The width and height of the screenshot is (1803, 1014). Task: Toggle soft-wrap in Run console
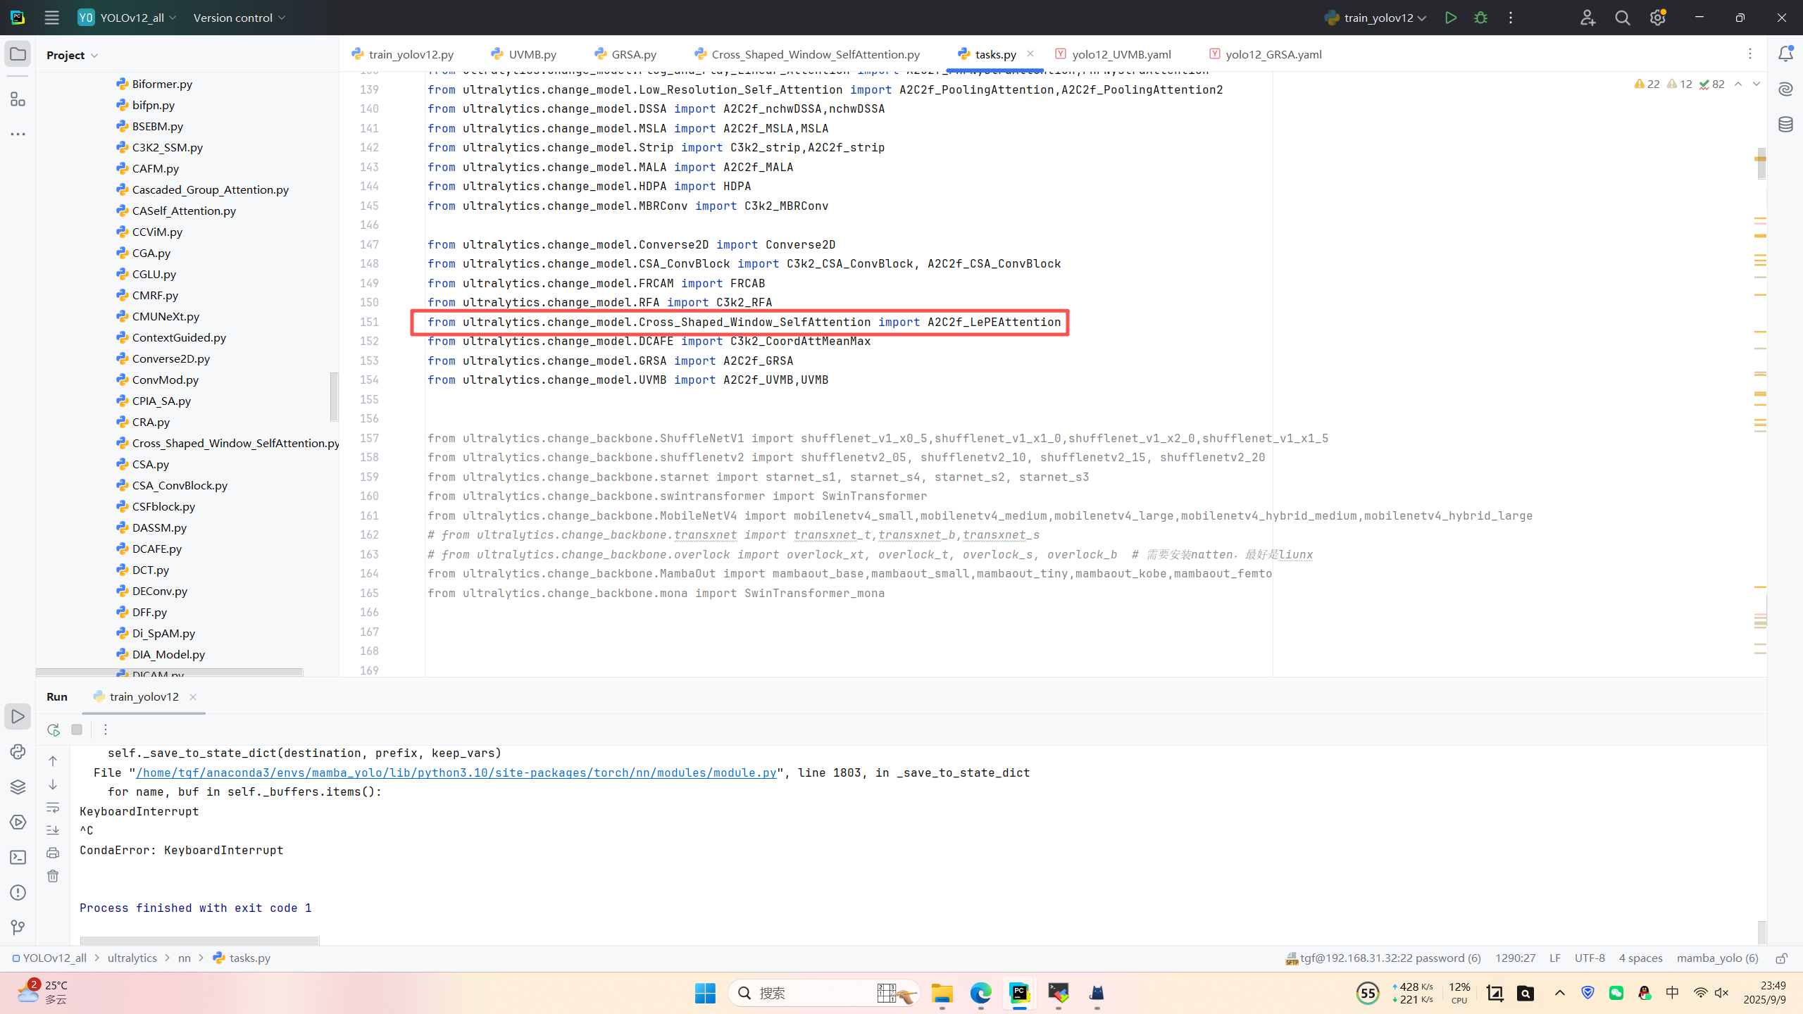click(x=53, y=808)
